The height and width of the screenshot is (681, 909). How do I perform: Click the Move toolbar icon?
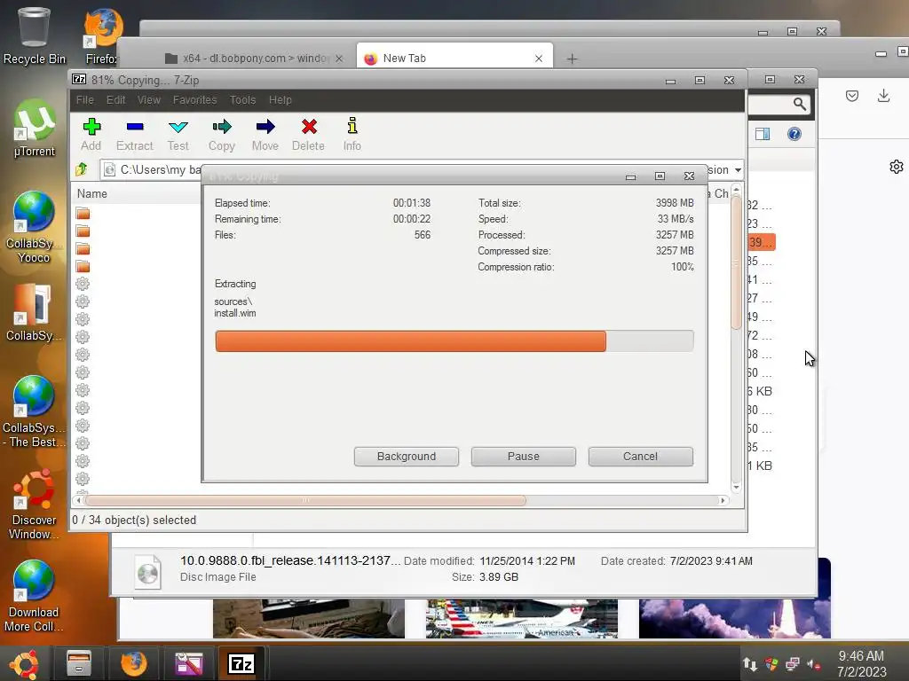click(x=265, y=135)
